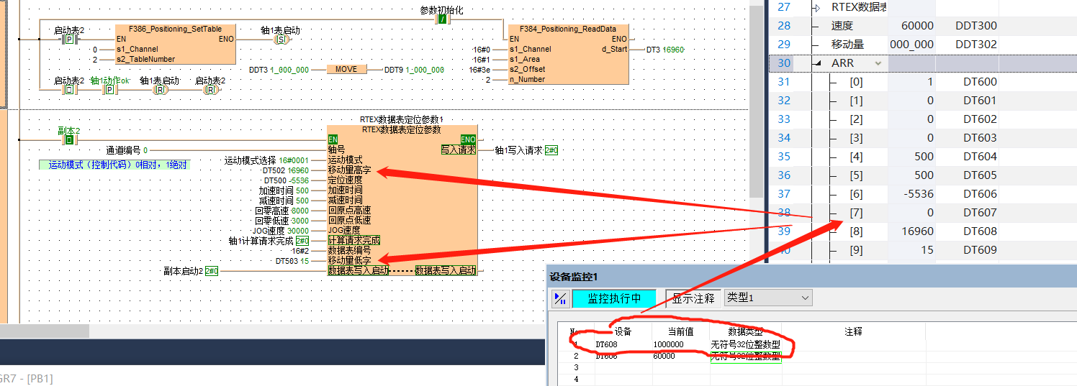Screen dimensions: 1077x386
Task: Open the ARR cell dropdown chevron
Action: 878,63
